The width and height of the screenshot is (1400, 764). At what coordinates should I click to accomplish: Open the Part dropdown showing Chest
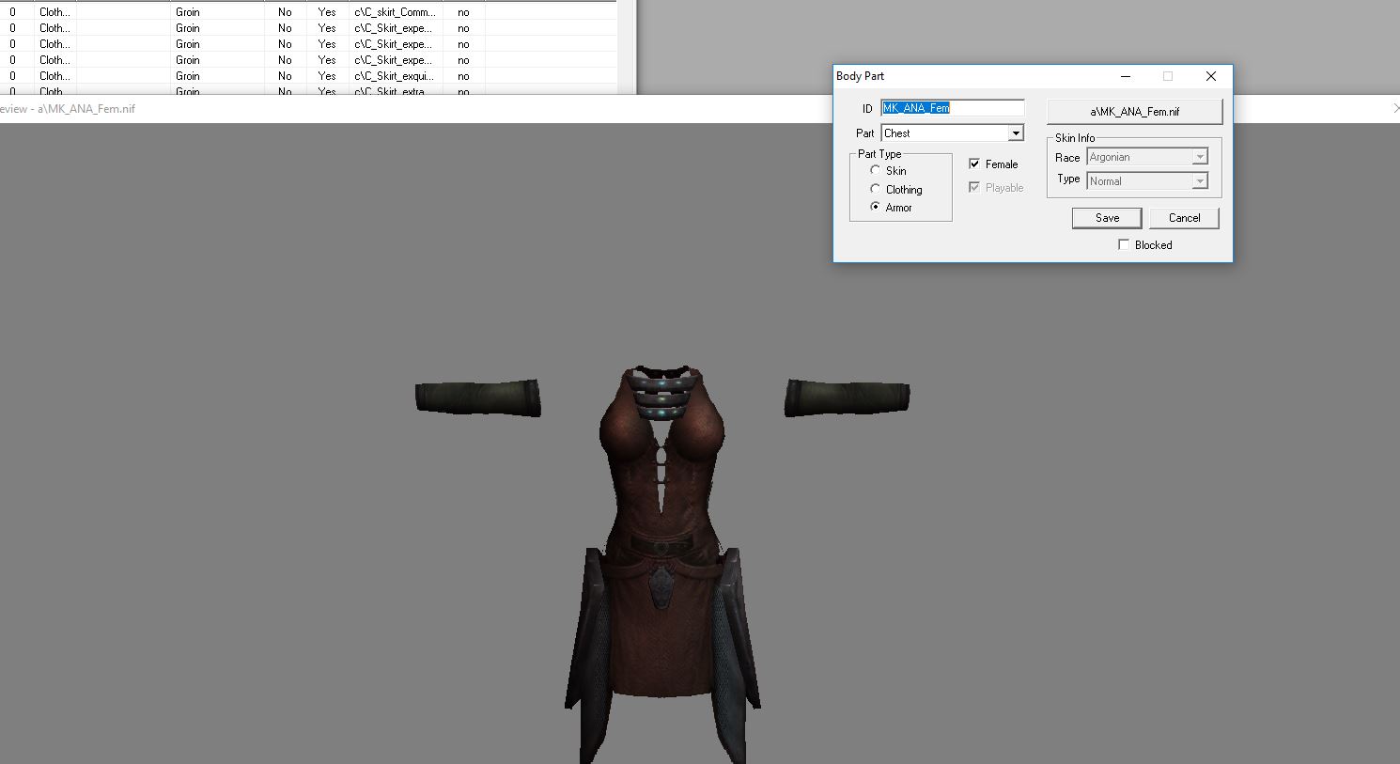coord(1015,133)
